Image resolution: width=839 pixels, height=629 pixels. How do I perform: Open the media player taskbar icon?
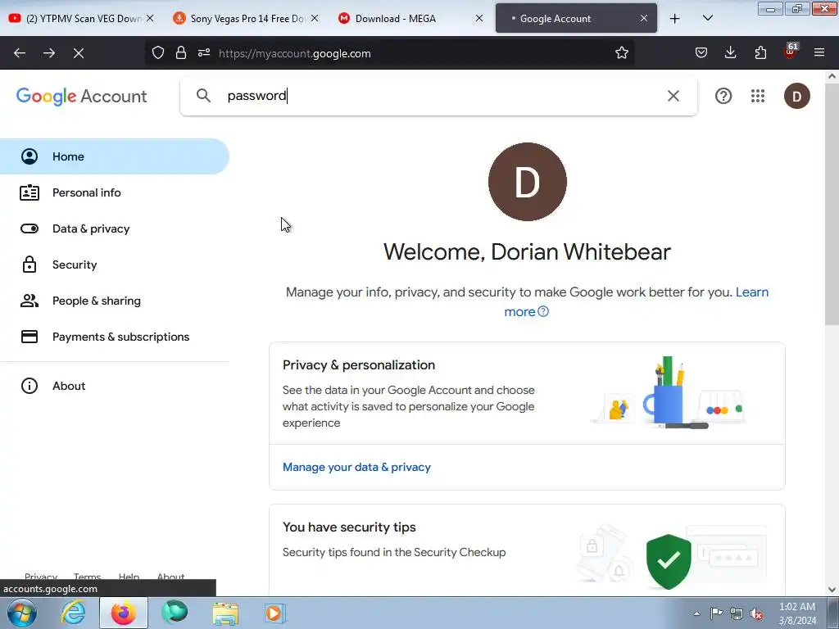point(275,613)
